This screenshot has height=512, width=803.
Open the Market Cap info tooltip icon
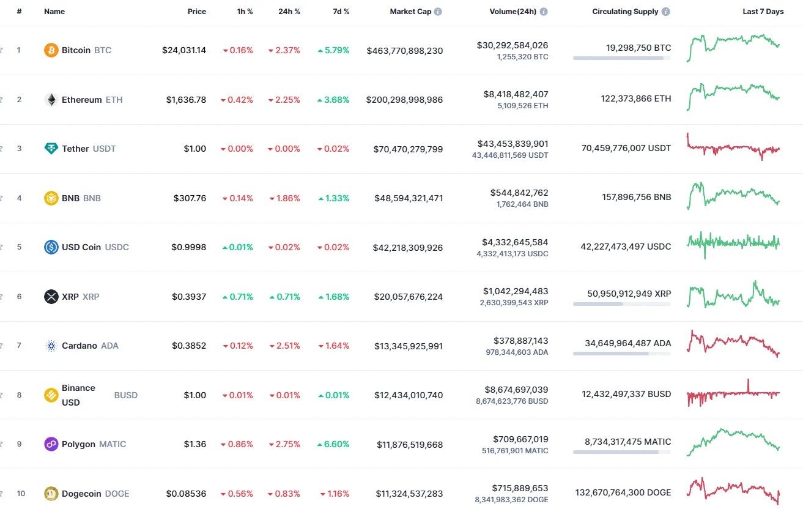point(439,10)
